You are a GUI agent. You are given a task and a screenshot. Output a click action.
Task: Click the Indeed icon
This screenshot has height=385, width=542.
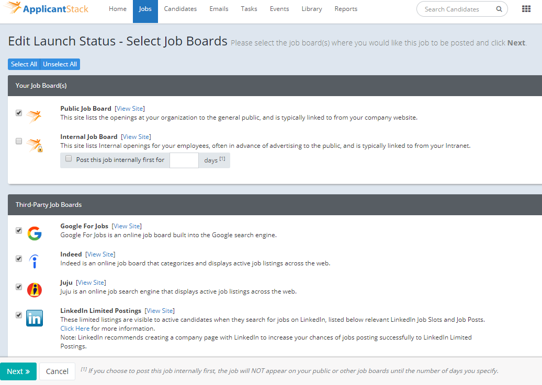34,262
